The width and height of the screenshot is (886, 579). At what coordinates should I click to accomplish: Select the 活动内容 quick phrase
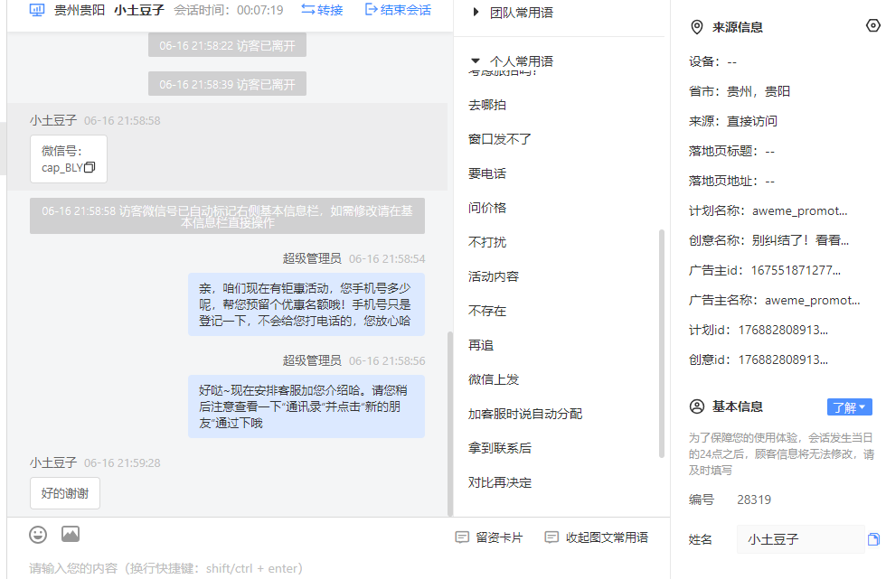point(494,276)
